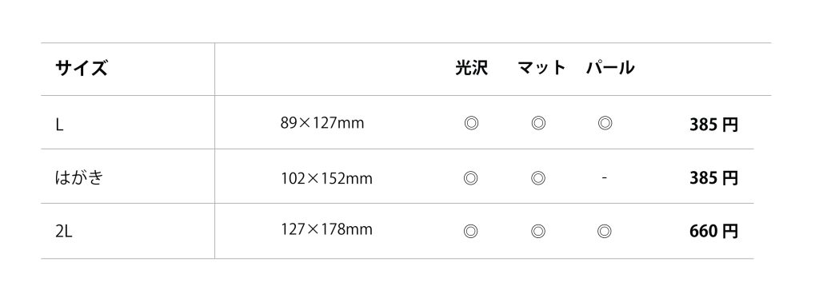Click the 102×152mm dimension text
The height and width of the screenshot is (294, 819).
coord(326,179)
